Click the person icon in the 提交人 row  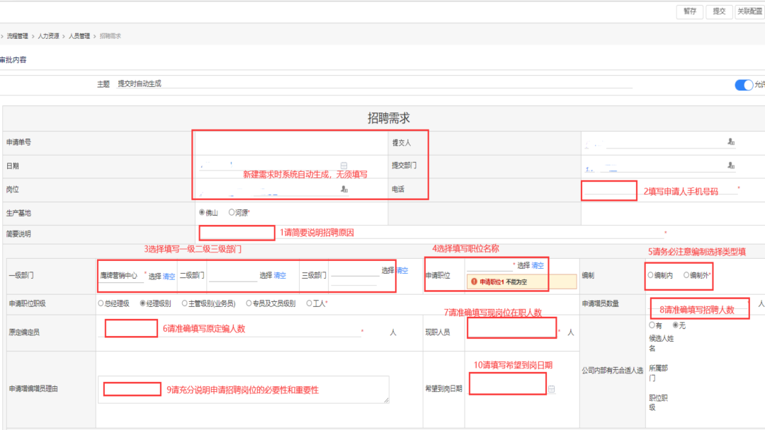731,141
